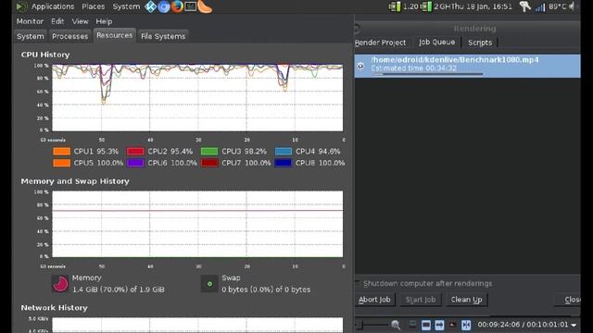Image resolution: width=593 pixels, height=333 pixels.
Task: Open the System menu in the top panel
Action: [126, 6]
